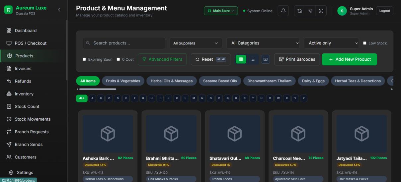
Task: Open the All Categories dropdown
Action: click(x=263, y=43)
